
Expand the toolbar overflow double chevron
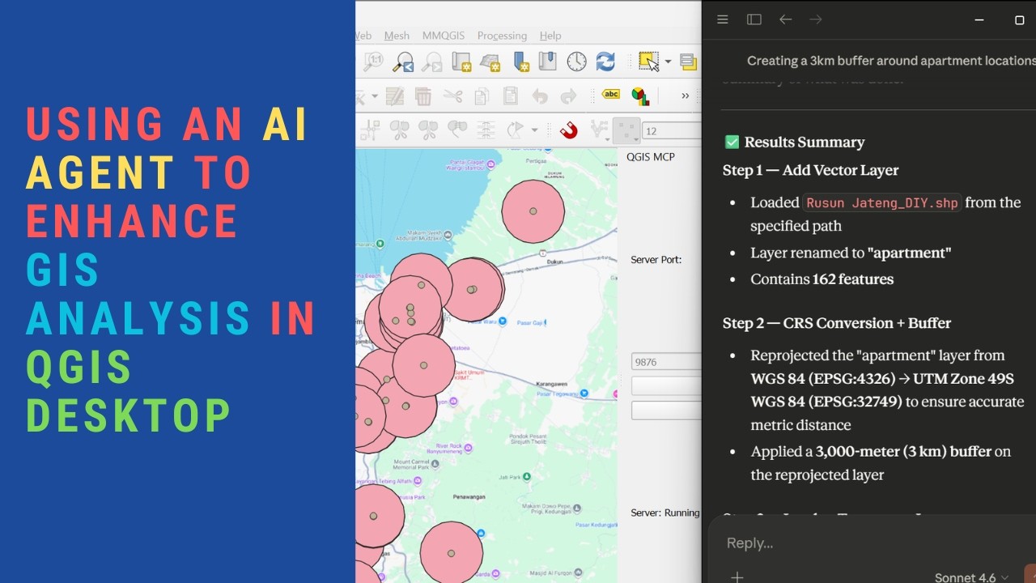686,96
